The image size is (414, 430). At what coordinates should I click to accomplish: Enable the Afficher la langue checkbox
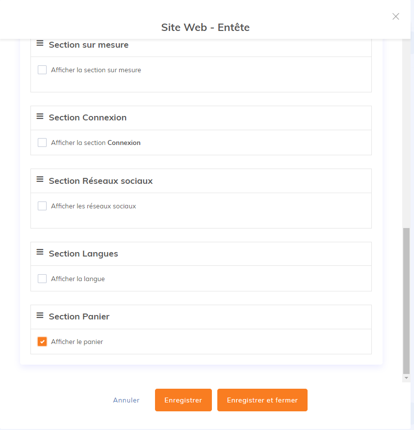[x=42, y=279]
